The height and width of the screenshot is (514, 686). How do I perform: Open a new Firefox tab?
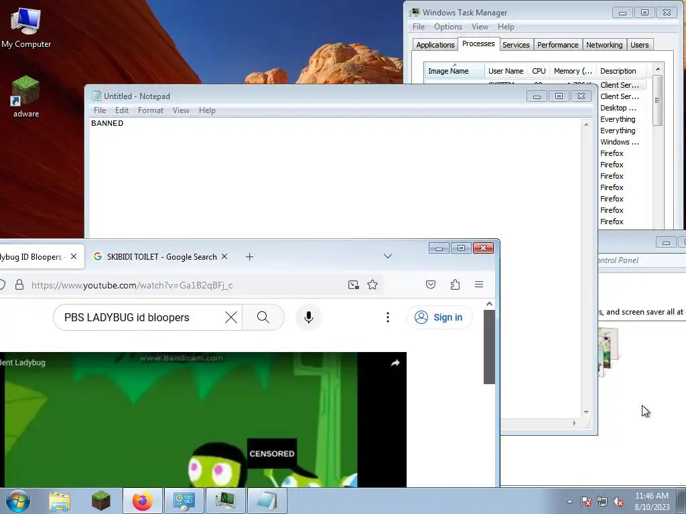point(249,257)
